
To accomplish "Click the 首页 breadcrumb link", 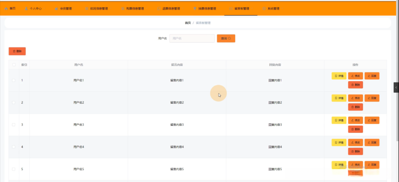I will click(188, 23).
